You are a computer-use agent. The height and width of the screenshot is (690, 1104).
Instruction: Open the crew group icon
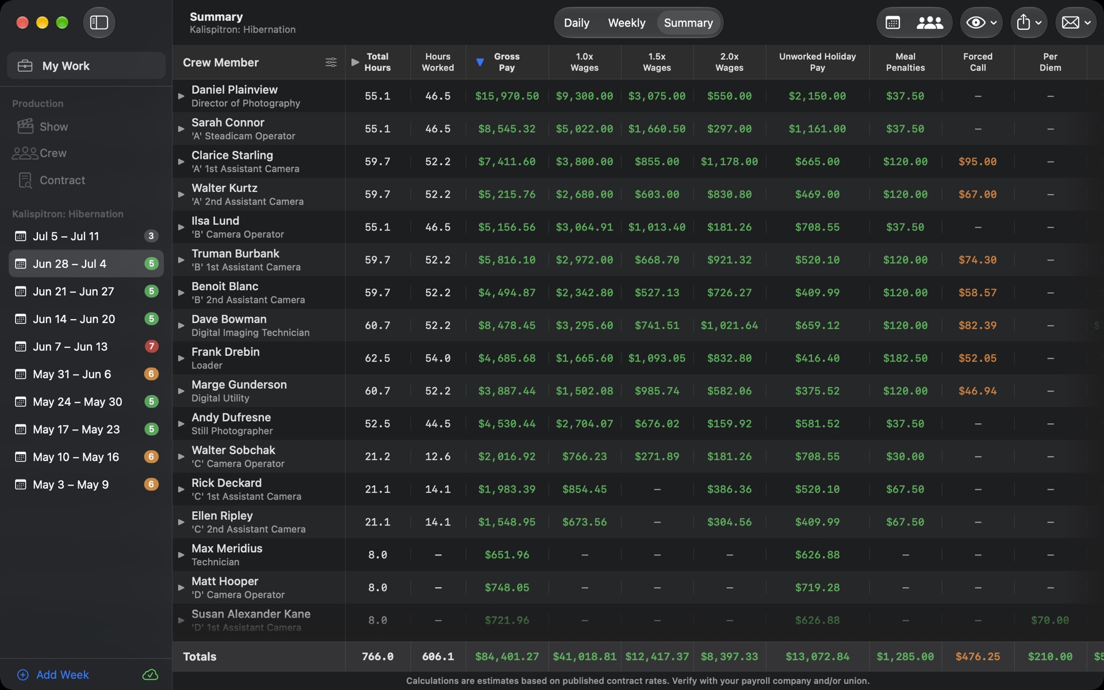coord(929,23)
